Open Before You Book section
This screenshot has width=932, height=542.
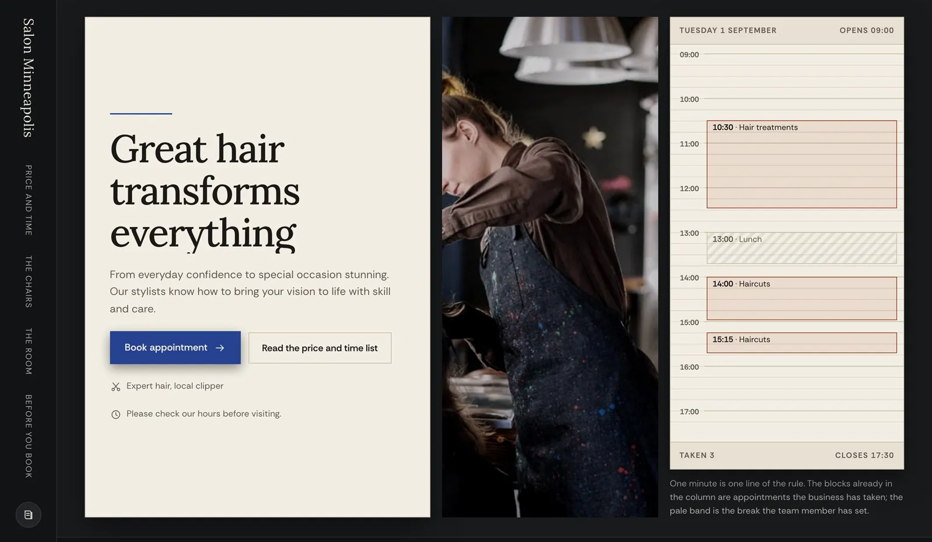coord(28,436)
